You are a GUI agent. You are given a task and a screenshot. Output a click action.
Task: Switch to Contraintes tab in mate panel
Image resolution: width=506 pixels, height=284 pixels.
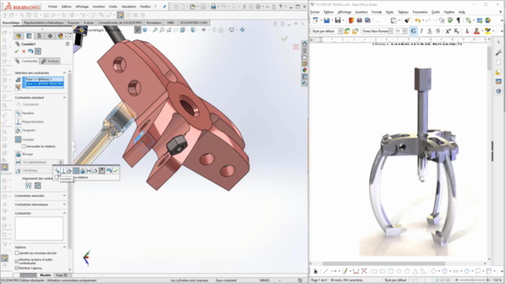[x=27, y=61]
